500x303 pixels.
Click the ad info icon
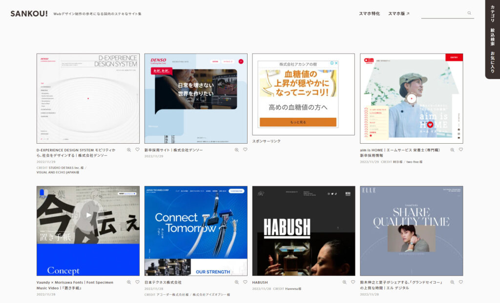click(332, 63)
